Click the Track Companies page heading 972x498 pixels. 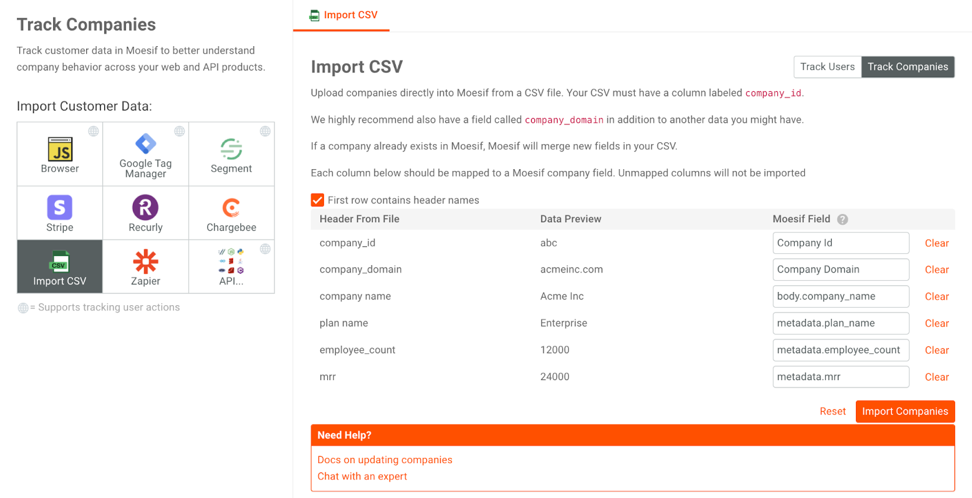(x=86, y=24)
